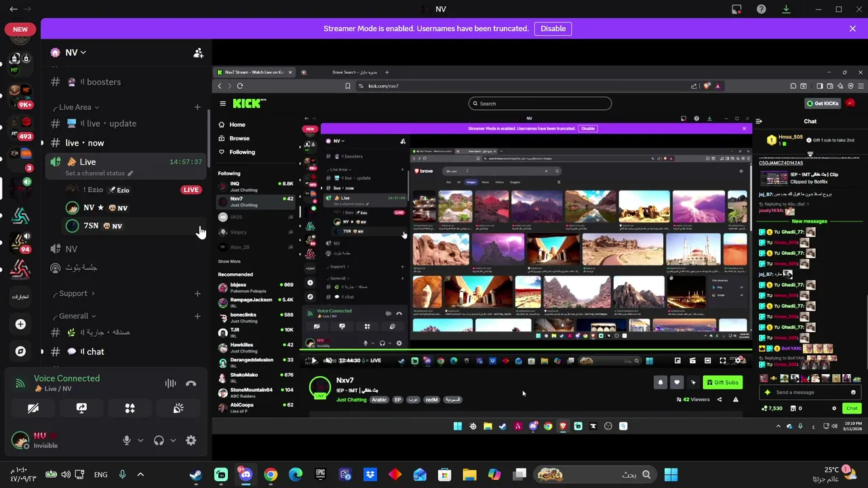Click Set a channel status
The width and height of the screenshot is (868, 488).
[99, 174]
